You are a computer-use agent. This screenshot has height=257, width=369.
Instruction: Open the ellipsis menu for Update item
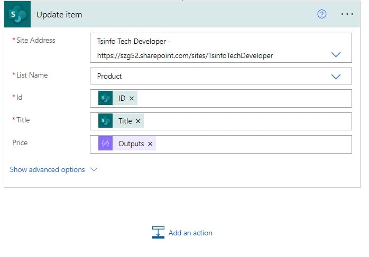tap(347, 14)
